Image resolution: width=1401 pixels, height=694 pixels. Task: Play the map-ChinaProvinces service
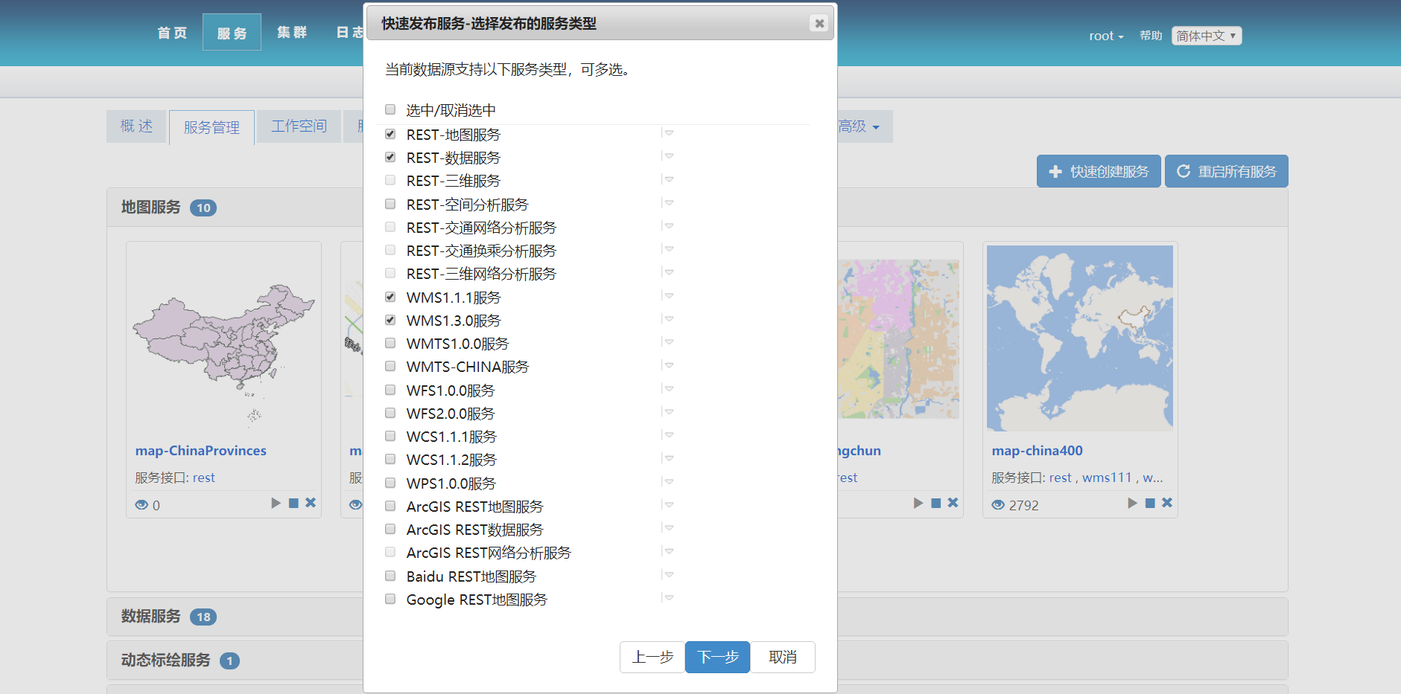pos(276,503)
